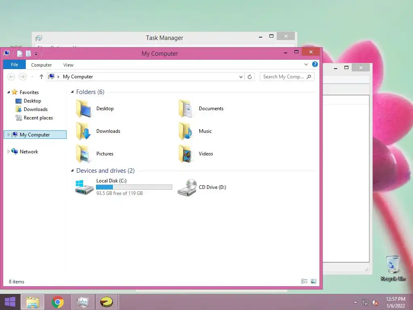Expand the ribbon with chevron
Screen dimensions: 413x310
306,64
